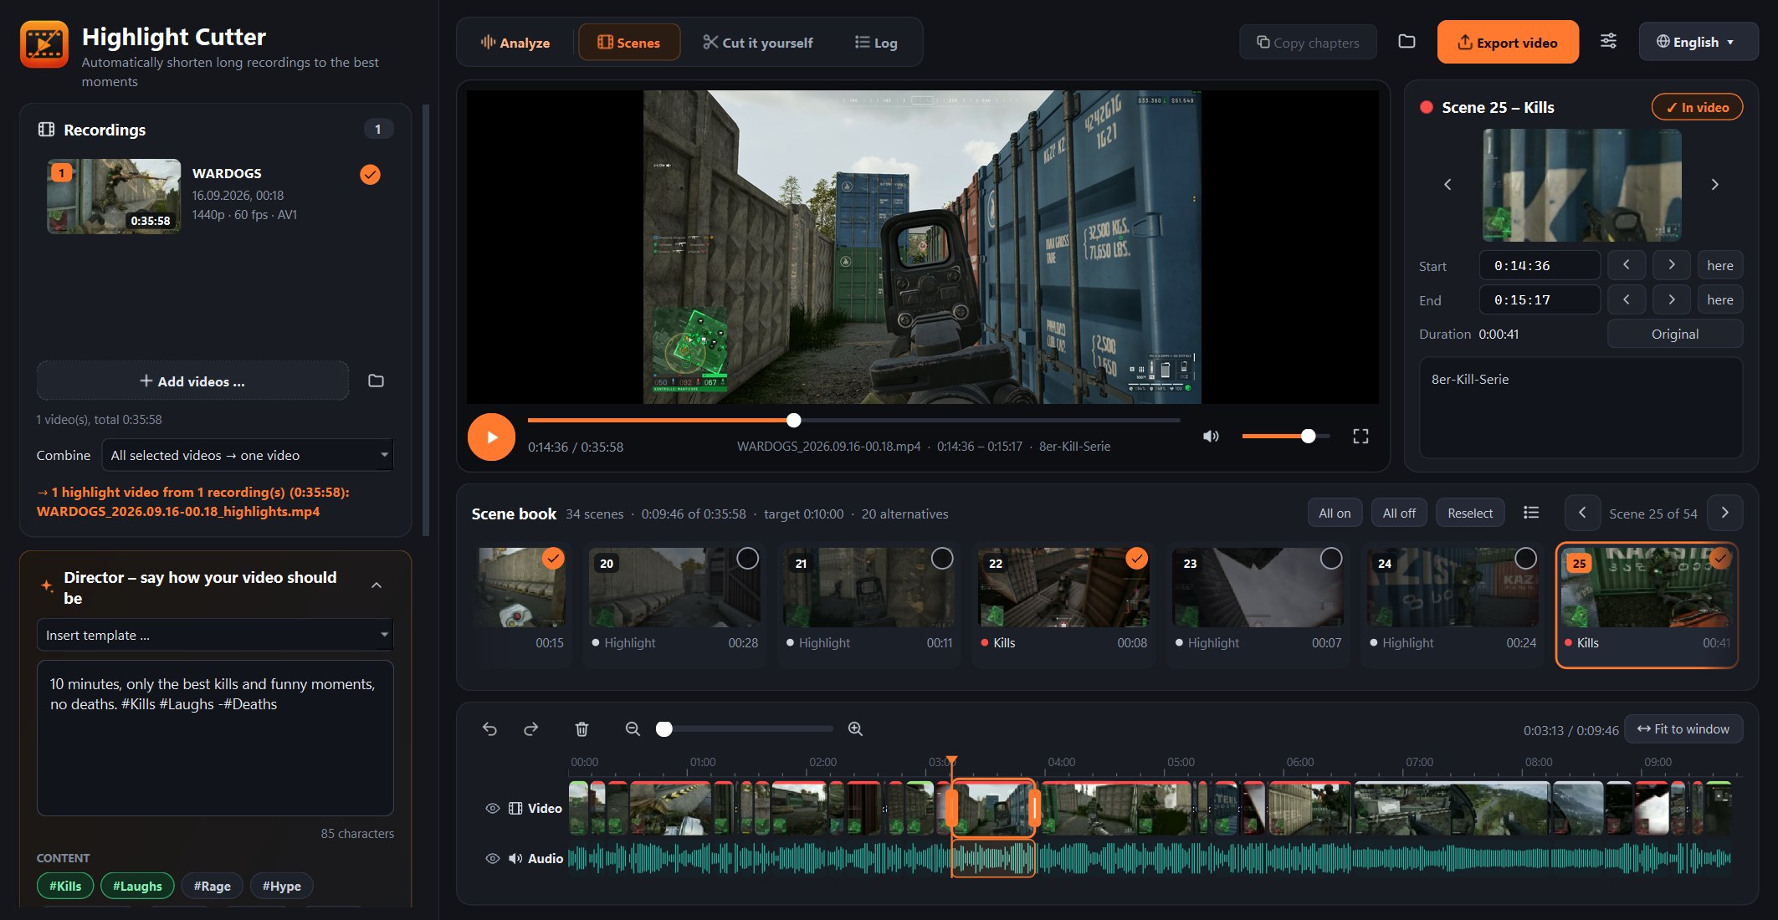Redo the timeline edit
The image size is (1778, 920).
(530, 729)
